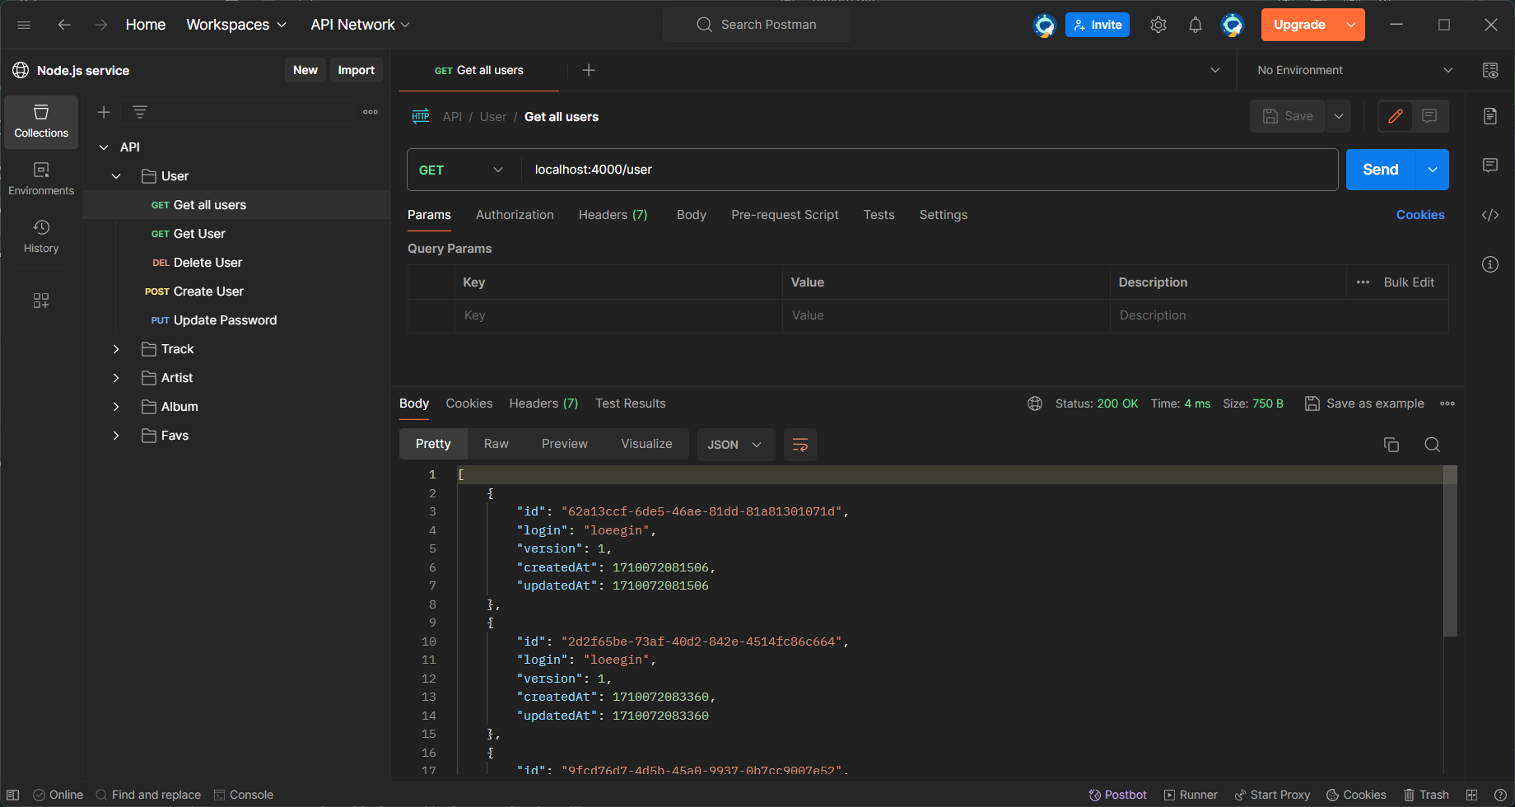This screenshot has width=1515, height=807.
Task: Open the Send button dropdown arrow
Action: point(1433,170)
